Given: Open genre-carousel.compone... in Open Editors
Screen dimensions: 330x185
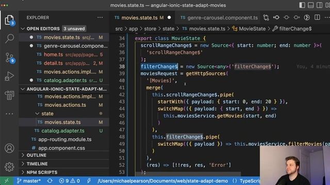Looking at the screenshot, I should point(64,46).
